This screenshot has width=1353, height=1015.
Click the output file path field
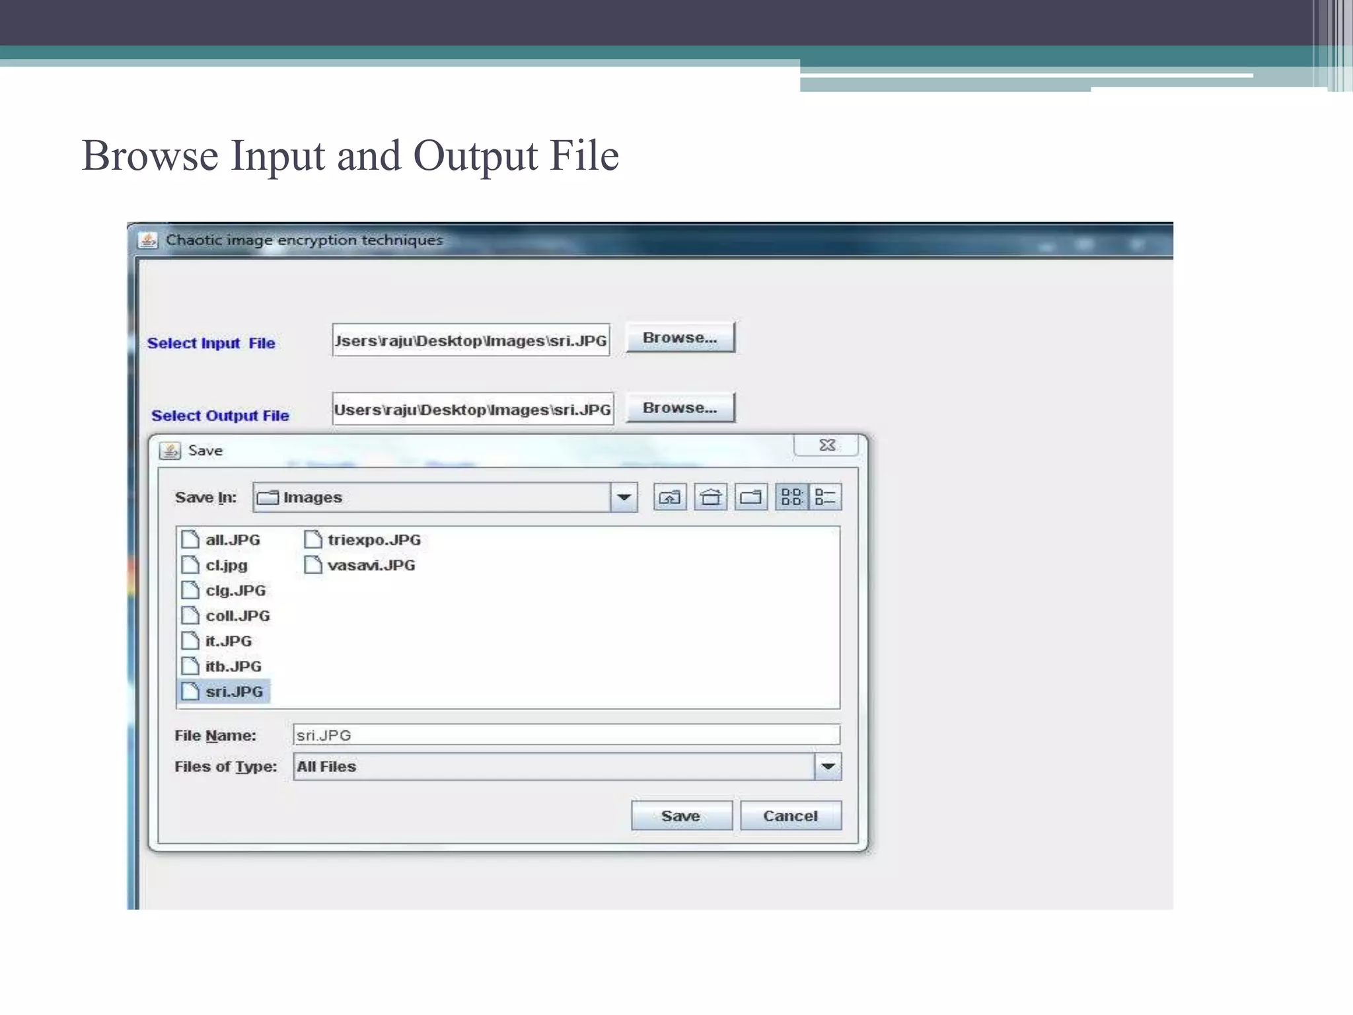click(x=472, y=410)
